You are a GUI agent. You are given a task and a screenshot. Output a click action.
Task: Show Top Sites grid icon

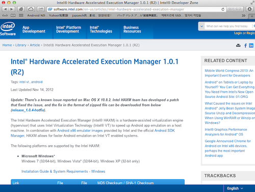point(21,16)
